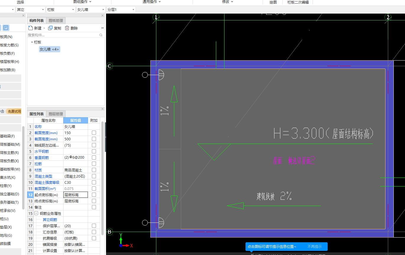The height and width of the screenshot is (255, 405).
Task: Select the list view icon in navigation panel
Action: (6, 28)
